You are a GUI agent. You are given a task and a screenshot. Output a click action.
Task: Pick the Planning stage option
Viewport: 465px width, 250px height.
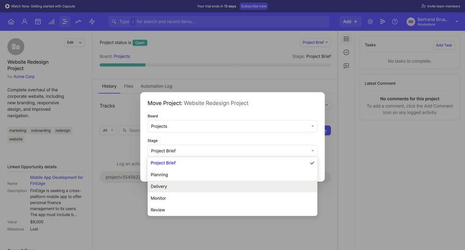[x=232, y=175]
